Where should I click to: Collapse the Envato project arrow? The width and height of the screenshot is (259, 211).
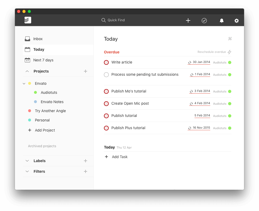point(24,84)
